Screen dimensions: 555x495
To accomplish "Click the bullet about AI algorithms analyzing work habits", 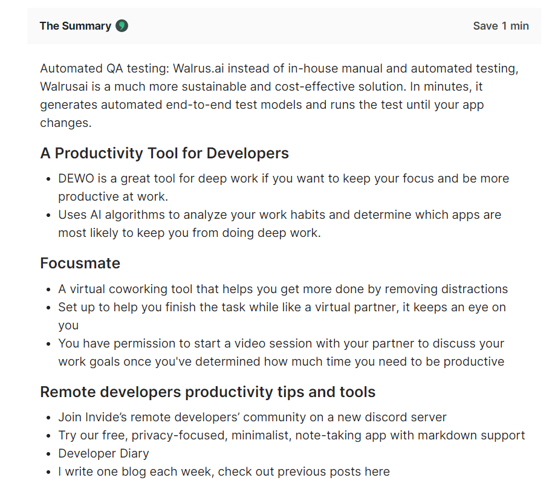I will click(280, 224).
